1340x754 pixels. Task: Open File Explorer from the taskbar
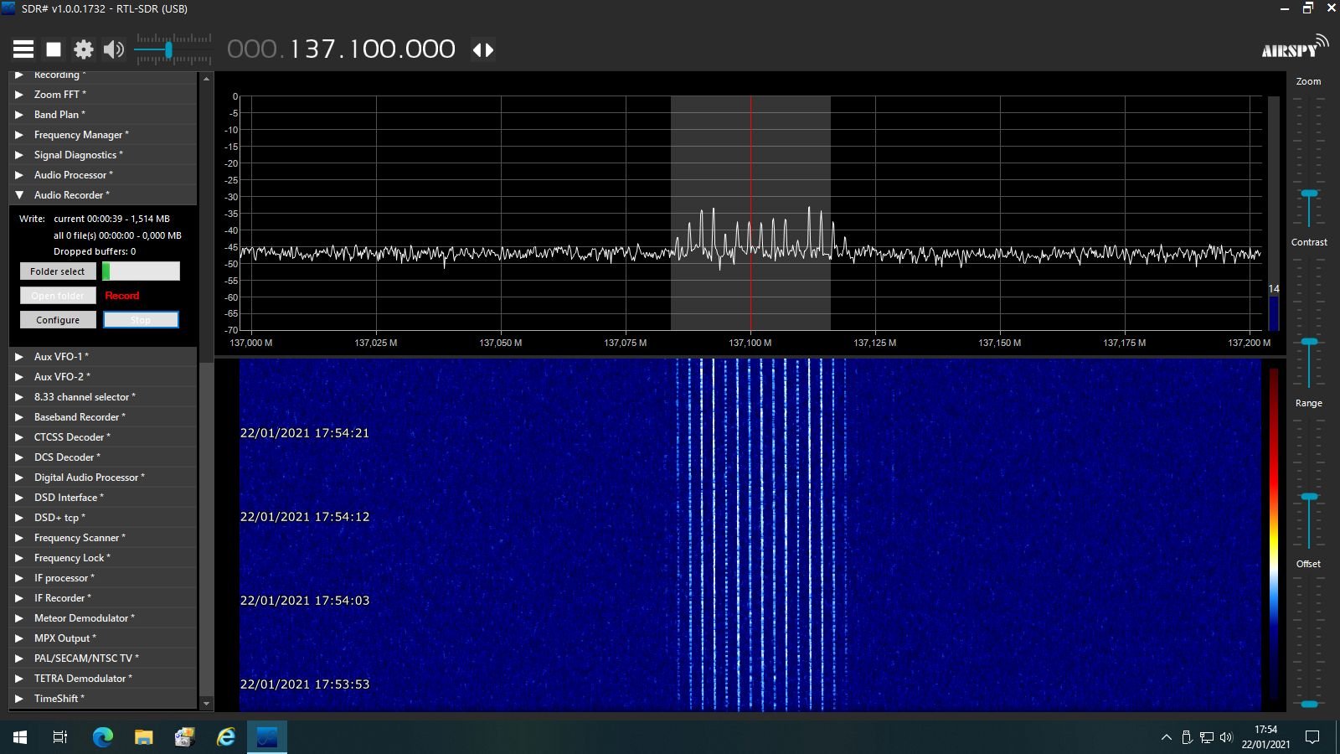143,737
